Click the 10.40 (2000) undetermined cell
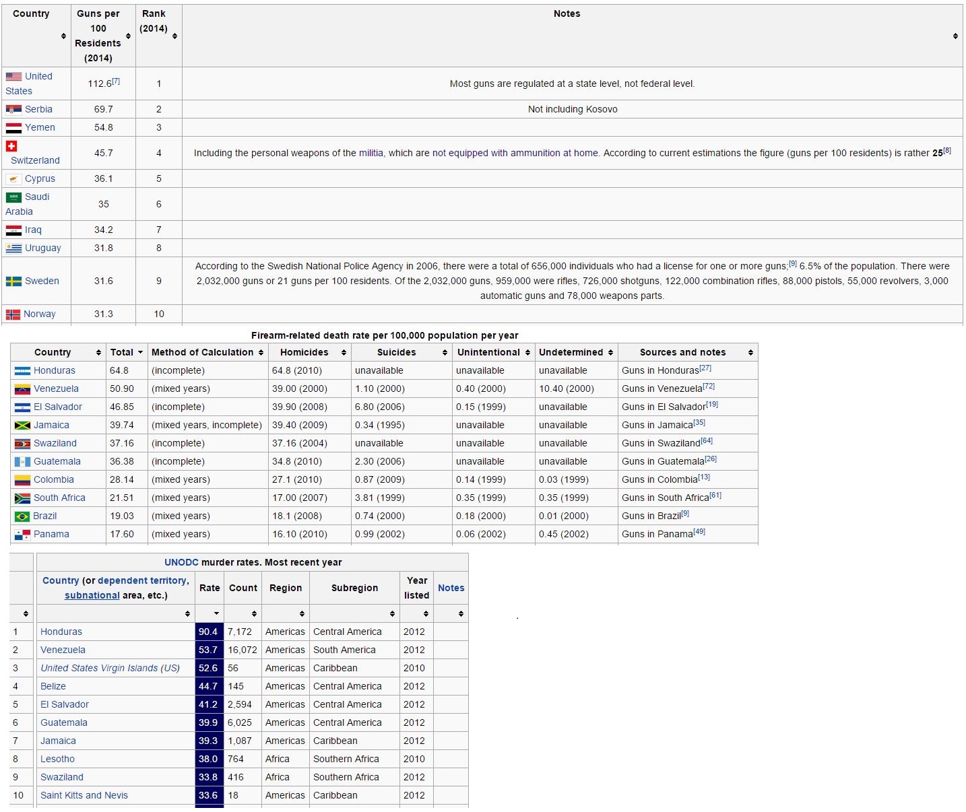Screen dimensions: 966x812 [577, 388]
